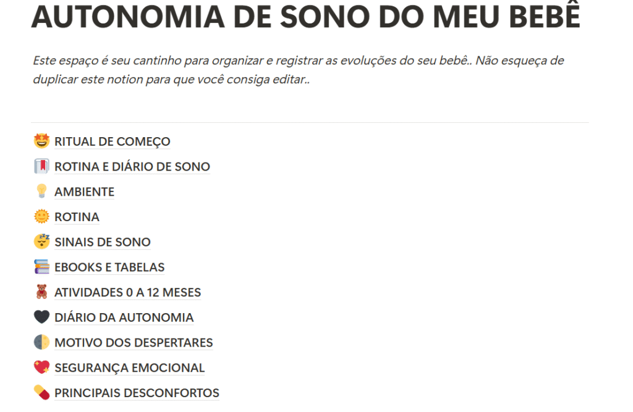Open the MOTIVO DOS DESPERTARES link

coord(134,343)
